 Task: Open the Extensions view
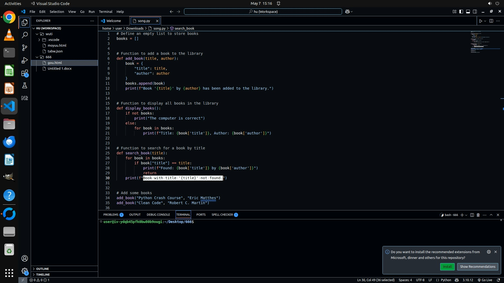(25, 73)
